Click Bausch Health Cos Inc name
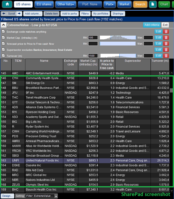 (x=41, y=189)
